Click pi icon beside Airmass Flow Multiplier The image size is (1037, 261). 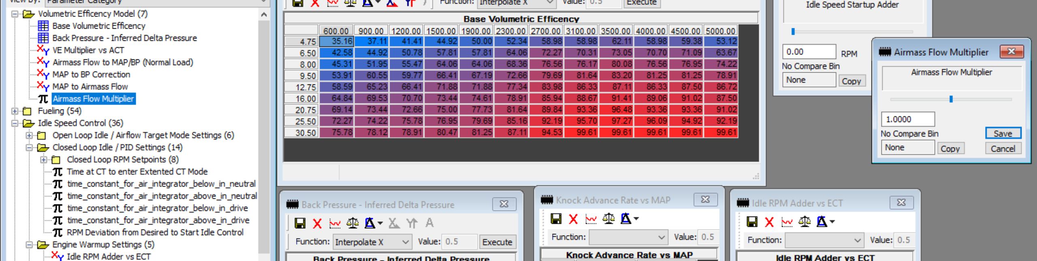43,99
